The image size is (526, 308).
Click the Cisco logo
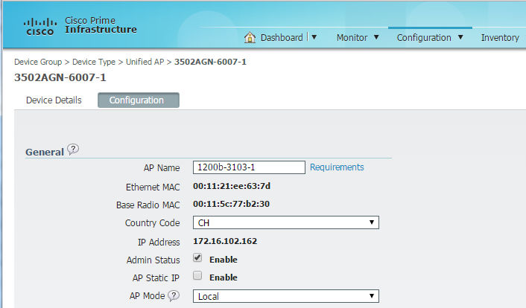39,27
